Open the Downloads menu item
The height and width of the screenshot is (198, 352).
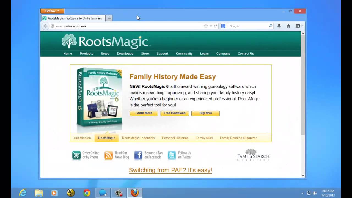click(125, 54)
